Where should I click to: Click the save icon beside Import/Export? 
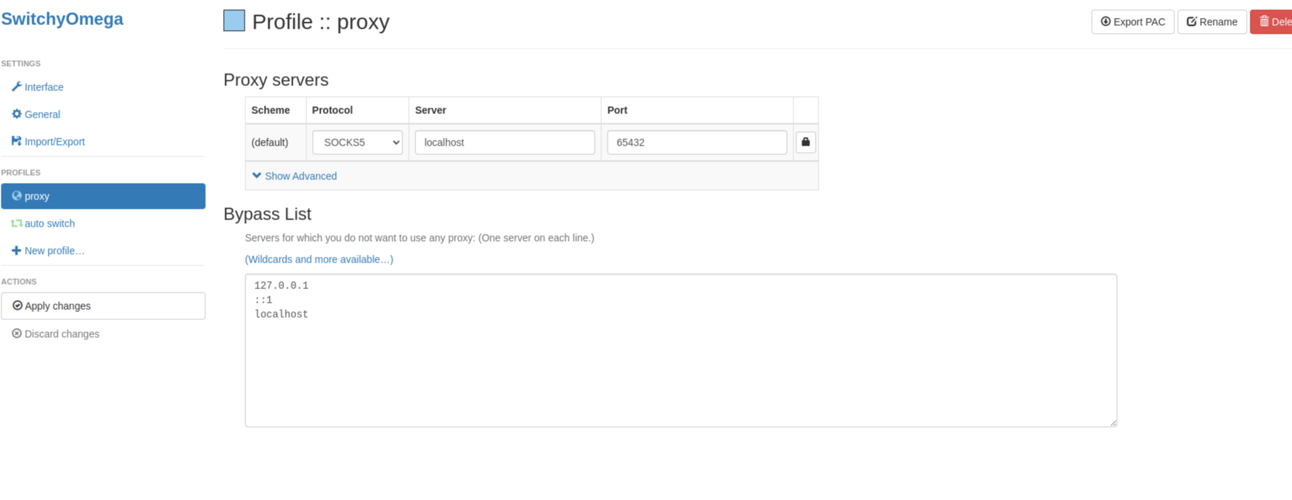tap(16, 141)
